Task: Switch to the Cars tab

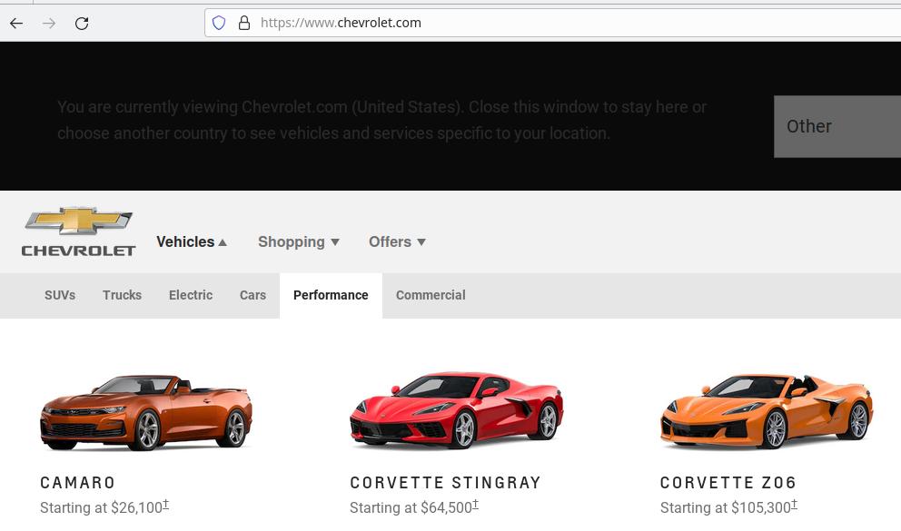Action: pos(252,295)
